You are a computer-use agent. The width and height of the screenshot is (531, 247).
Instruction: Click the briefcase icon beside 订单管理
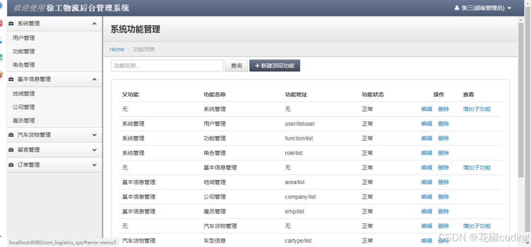point(11,165)
